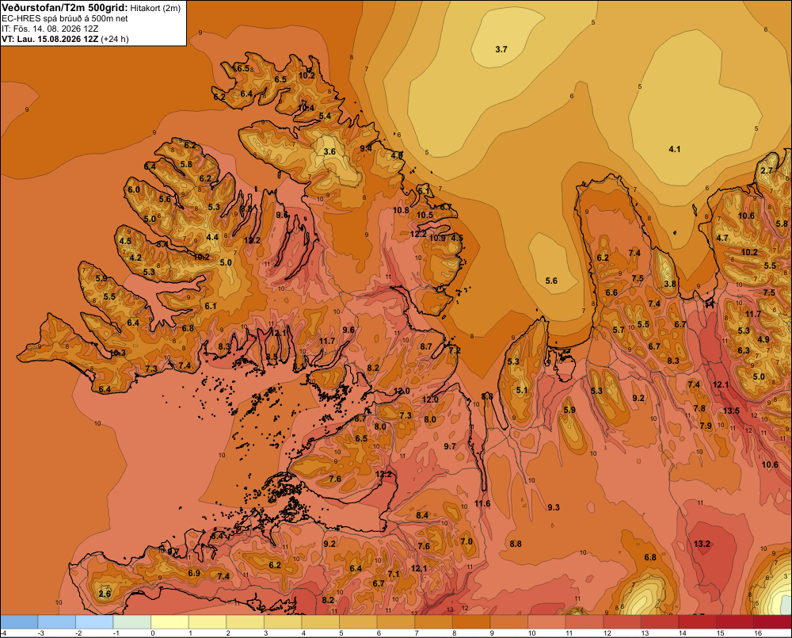This screenshot has height=638, width=792.
Task: Select the 4.7 temperature value
Action: tap(722, 238)
